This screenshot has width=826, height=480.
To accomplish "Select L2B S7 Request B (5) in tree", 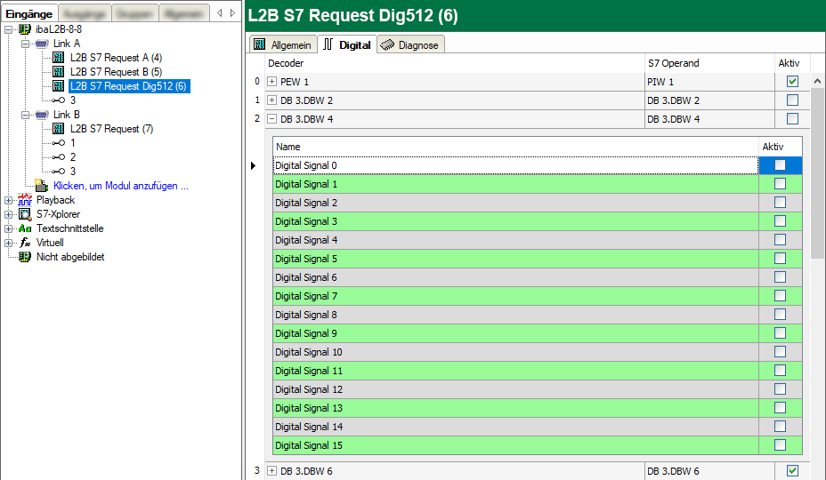I will click(x=116, y=72).
